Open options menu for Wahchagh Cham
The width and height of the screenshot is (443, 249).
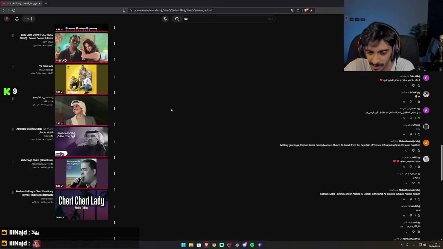13,161
